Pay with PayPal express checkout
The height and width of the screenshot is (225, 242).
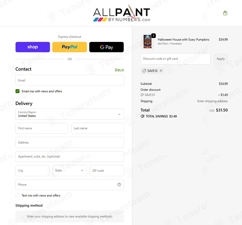[x=69, y=47]
